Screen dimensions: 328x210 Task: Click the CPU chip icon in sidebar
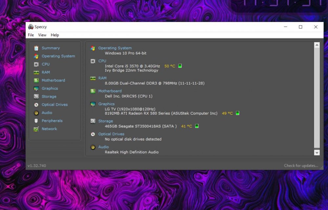click(36, 64)
